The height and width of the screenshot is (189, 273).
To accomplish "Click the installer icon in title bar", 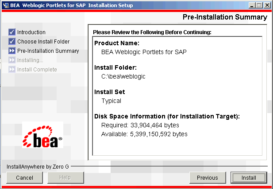I will (6, 5).
